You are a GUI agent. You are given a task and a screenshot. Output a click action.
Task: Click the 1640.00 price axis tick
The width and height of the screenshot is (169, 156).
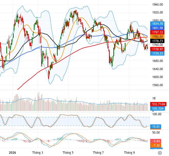(x=158, y=69)
